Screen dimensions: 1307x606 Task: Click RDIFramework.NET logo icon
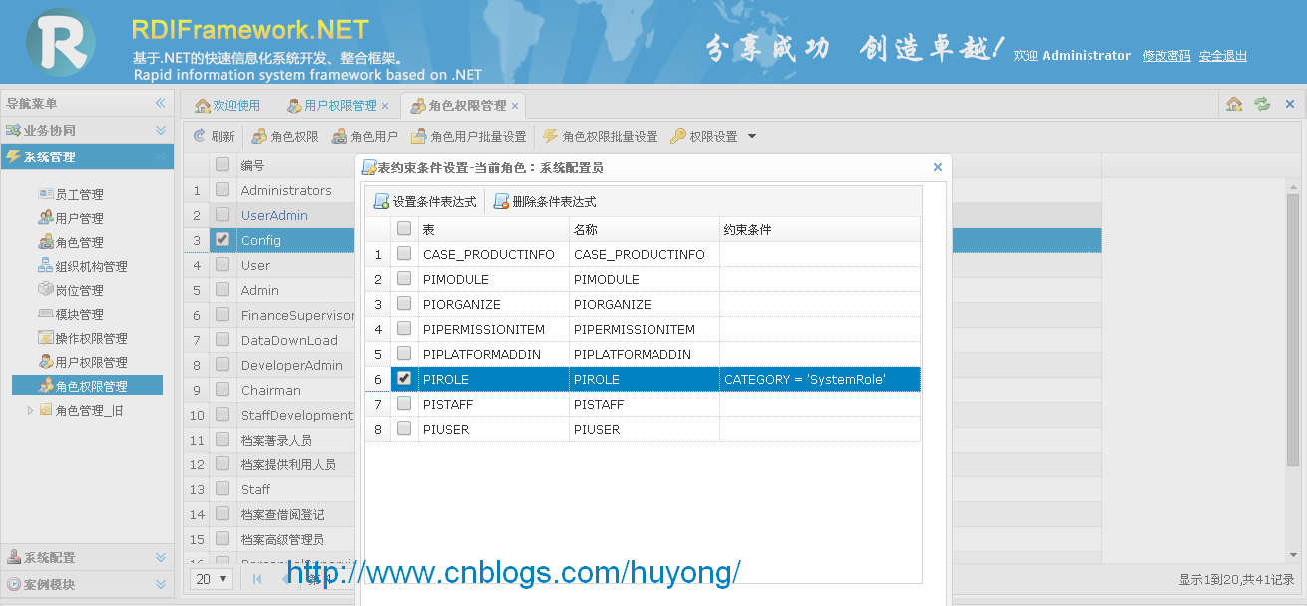[x=61, y=42]
